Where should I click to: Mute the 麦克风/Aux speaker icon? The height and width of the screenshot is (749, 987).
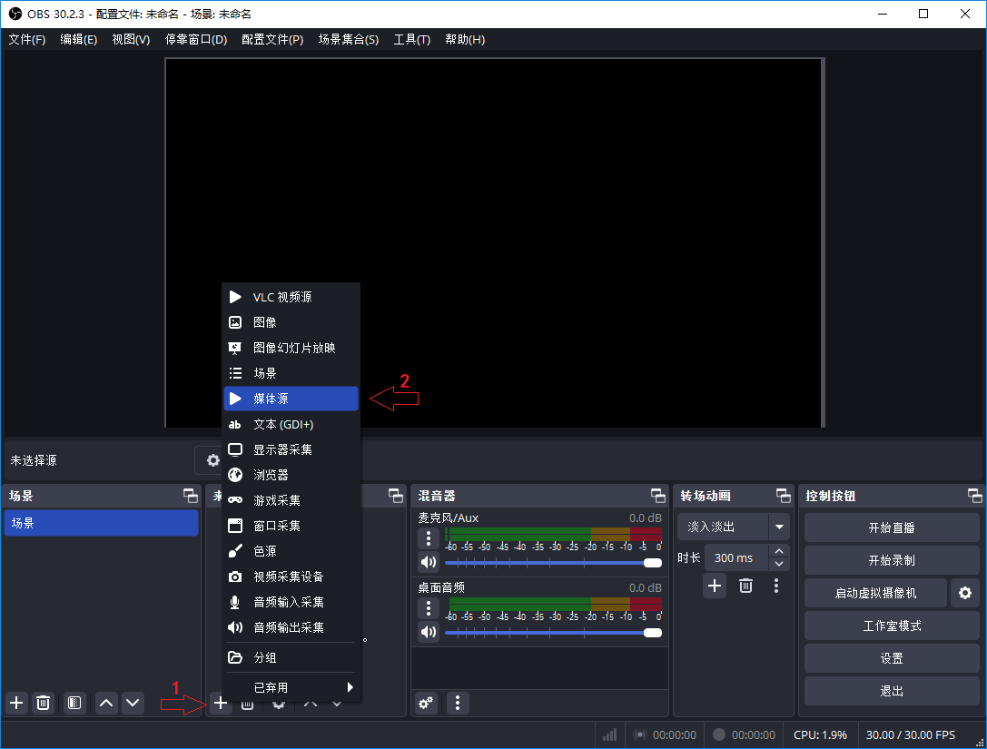tap(428, 562)
